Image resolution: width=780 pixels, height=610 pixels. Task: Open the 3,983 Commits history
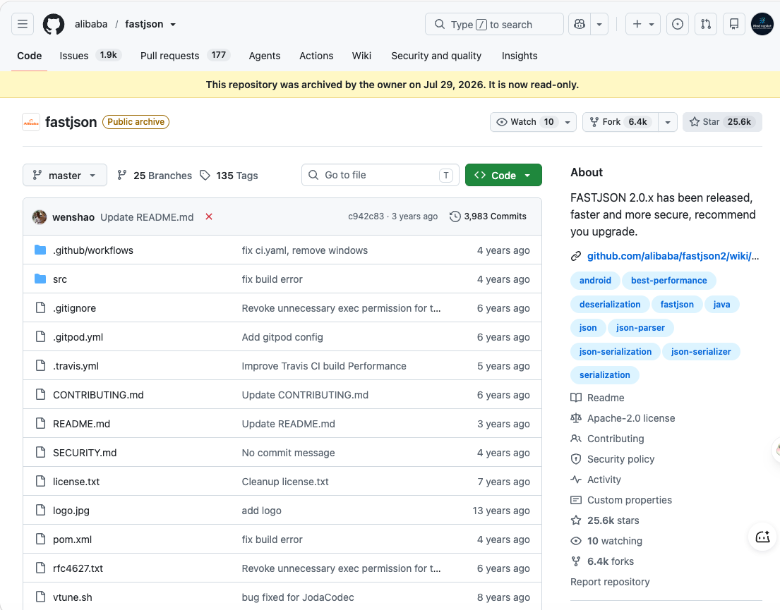[x=488, y=216]
